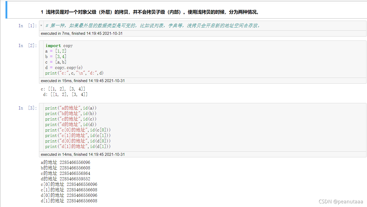Collapse the cell In [1] fold arrow
Screen dimensions: 367x207
(x=41, y=26)
